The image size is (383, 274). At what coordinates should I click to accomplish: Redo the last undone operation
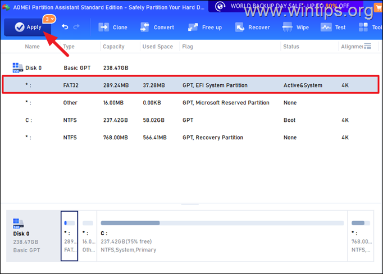(x=76, y=27)
